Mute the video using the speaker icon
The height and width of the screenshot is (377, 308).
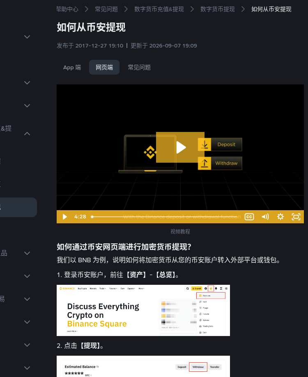[265, 217]
